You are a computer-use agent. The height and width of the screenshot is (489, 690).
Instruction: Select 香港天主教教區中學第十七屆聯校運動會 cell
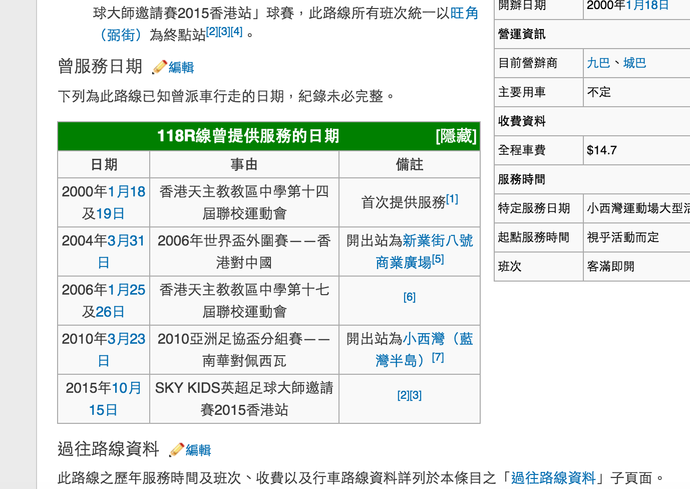[244, 301]
